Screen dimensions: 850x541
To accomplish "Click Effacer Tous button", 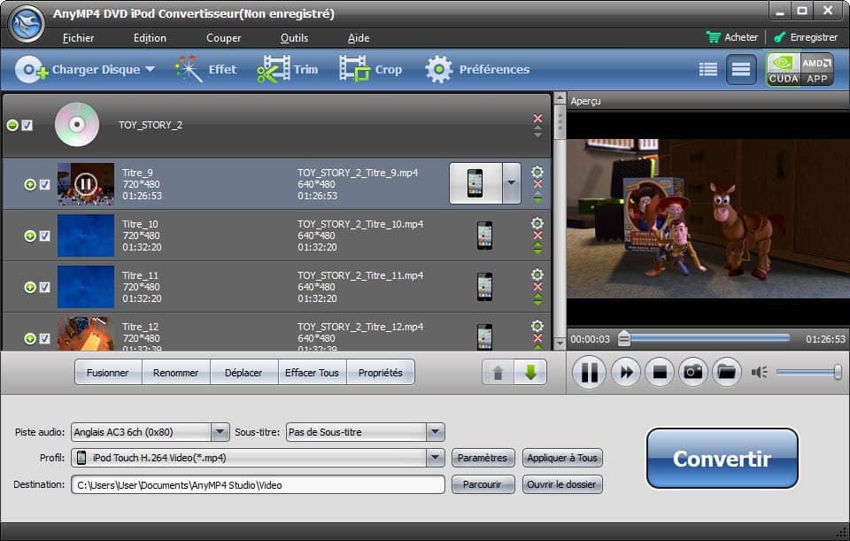I will point(312,373).
